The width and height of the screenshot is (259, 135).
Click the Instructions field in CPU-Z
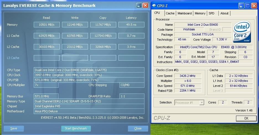coord(213,62)
